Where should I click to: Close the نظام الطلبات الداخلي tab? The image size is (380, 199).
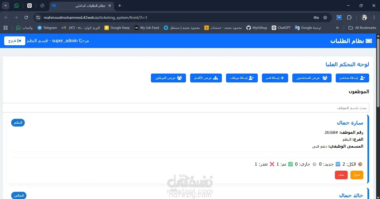tap(110, 6)
